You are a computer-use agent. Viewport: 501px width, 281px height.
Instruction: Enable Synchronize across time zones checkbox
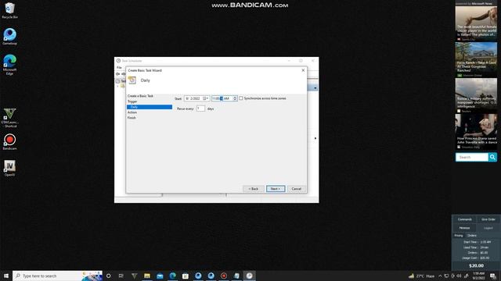[x=241, y=98]
